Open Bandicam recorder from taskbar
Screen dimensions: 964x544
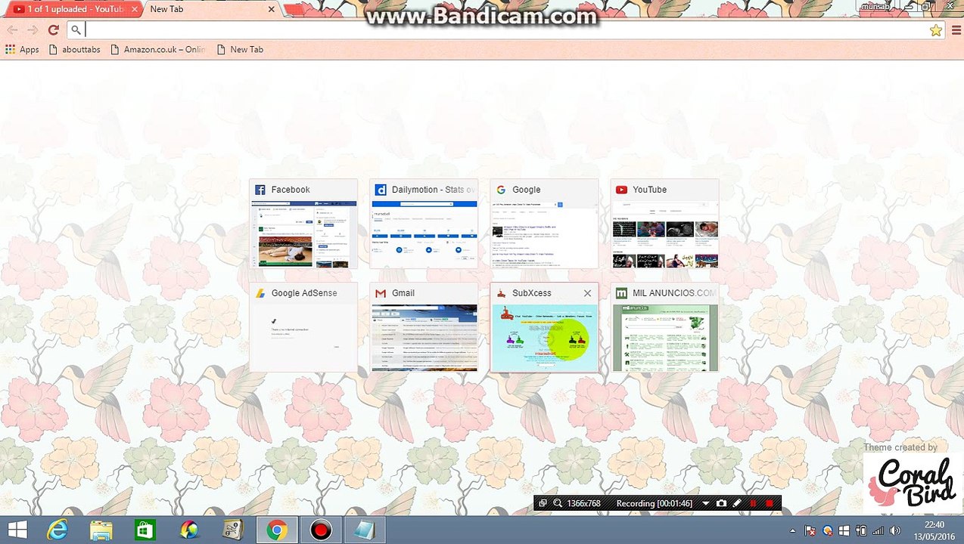pos(321,530)
